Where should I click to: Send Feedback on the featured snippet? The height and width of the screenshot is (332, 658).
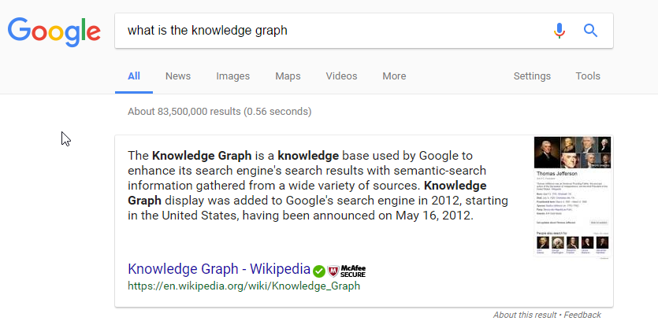pos(582,315)
